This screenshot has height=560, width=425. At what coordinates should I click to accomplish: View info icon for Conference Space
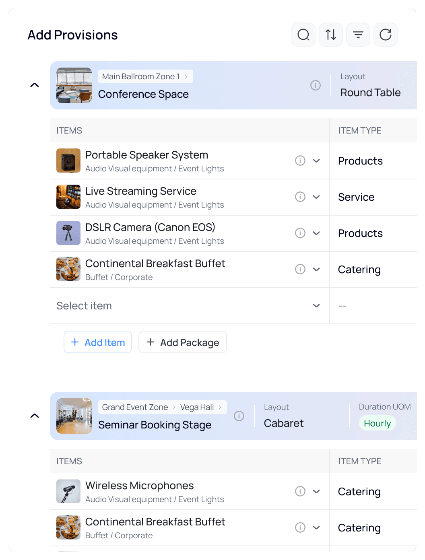316,85
